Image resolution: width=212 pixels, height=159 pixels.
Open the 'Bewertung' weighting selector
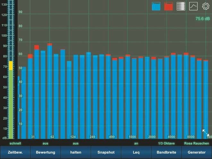click(x=46, y=152)
